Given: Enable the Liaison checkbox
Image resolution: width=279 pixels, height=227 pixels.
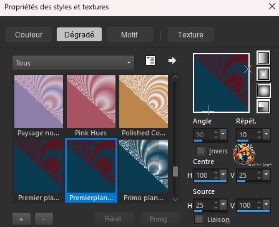Looking at the screenshot, I should (x=198, y=220).
